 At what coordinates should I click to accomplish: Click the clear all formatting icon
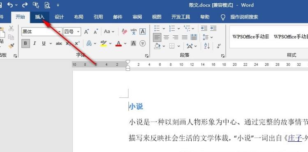pos(124,32)
